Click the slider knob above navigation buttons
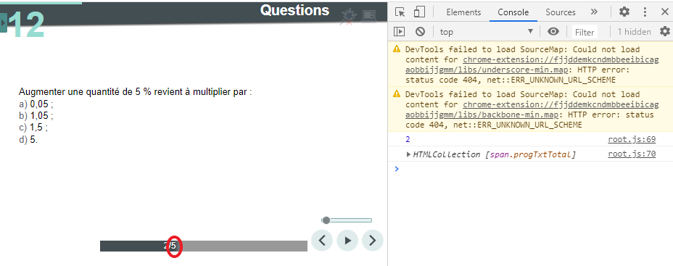 tap(326, 220)
